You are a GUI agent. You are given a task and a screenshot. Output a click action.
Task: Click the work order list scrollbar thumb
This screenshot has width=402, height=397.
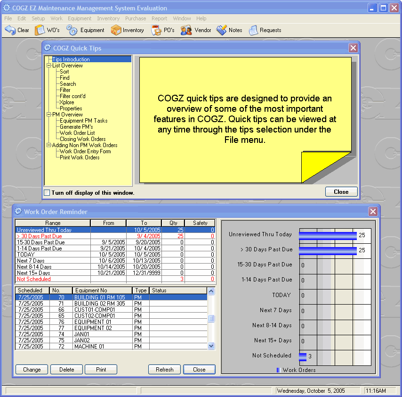click(x=211, y=318)
